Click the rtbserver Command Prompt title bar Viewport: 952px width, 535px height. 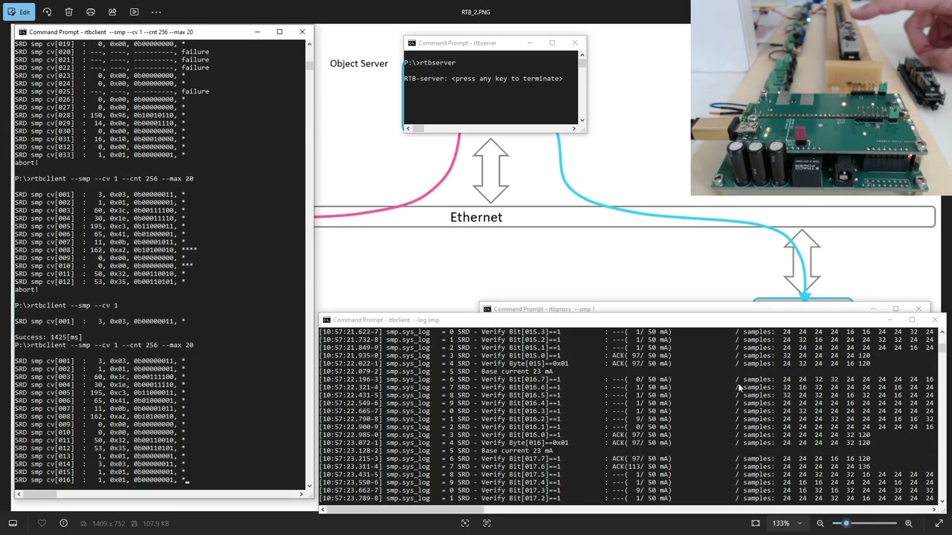pos(495,43)
